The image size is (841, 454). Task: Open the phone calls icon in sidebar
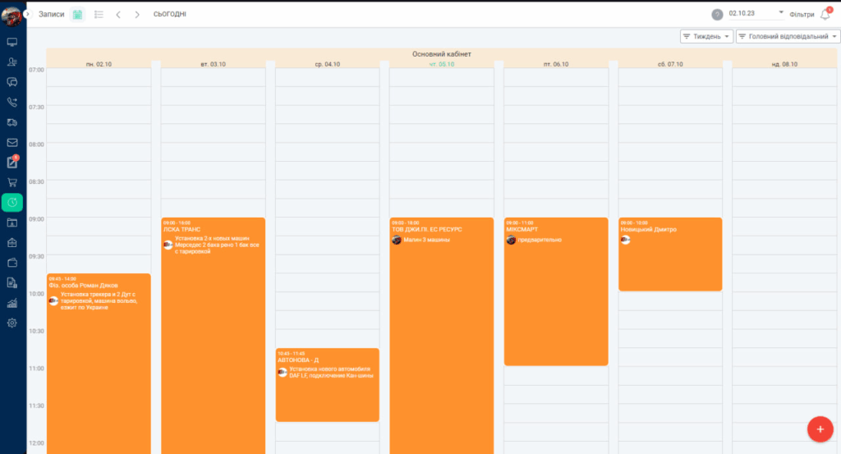(x=12, y=102)
